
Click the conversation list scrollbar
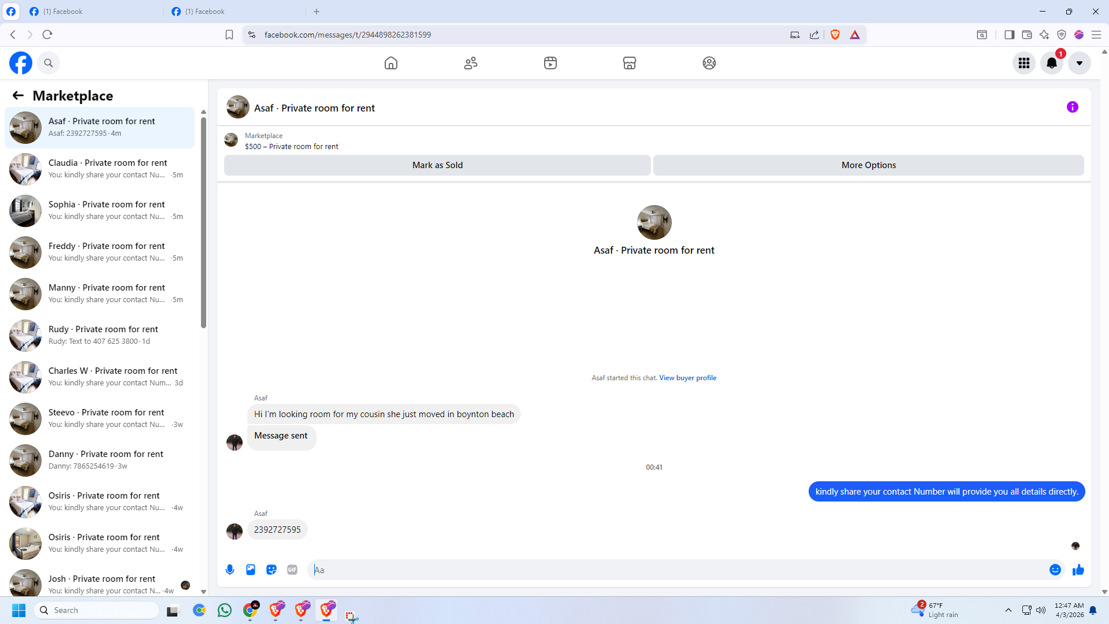pyautogui.click(x=203, y=222)
